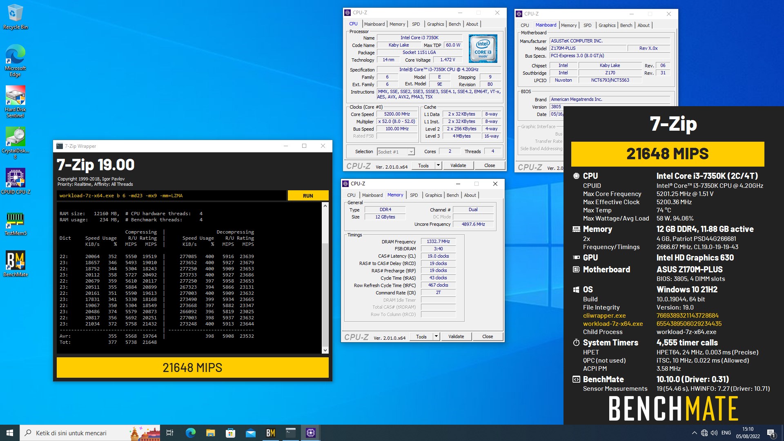Viewport: 784px width, 441px height.
Task: Click the 21648 MIPS result bar in 7-Zip Wrapper
Action: 192,367
